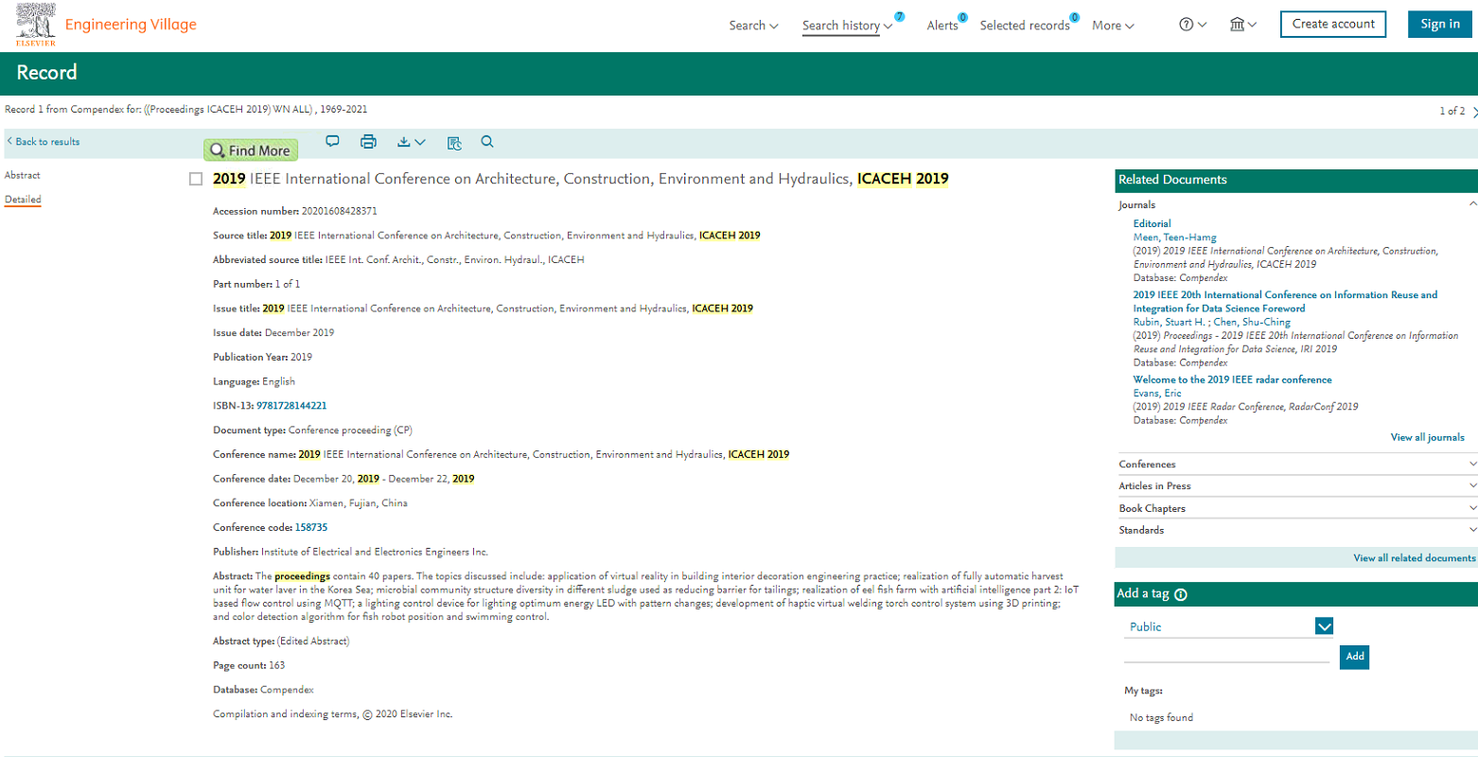
Task: Click View all related documents link
Action: click(1414, 558)
